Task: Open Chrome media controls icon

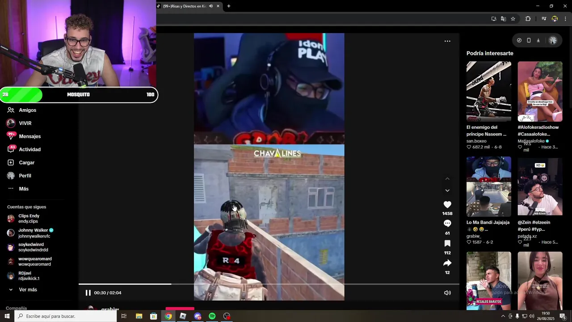Action: point(544,19)
